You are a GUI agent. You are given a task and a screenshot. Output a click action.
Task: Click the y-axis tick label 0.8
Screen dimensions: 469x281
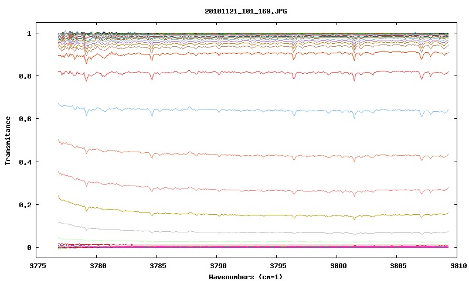tap(25, 76)
